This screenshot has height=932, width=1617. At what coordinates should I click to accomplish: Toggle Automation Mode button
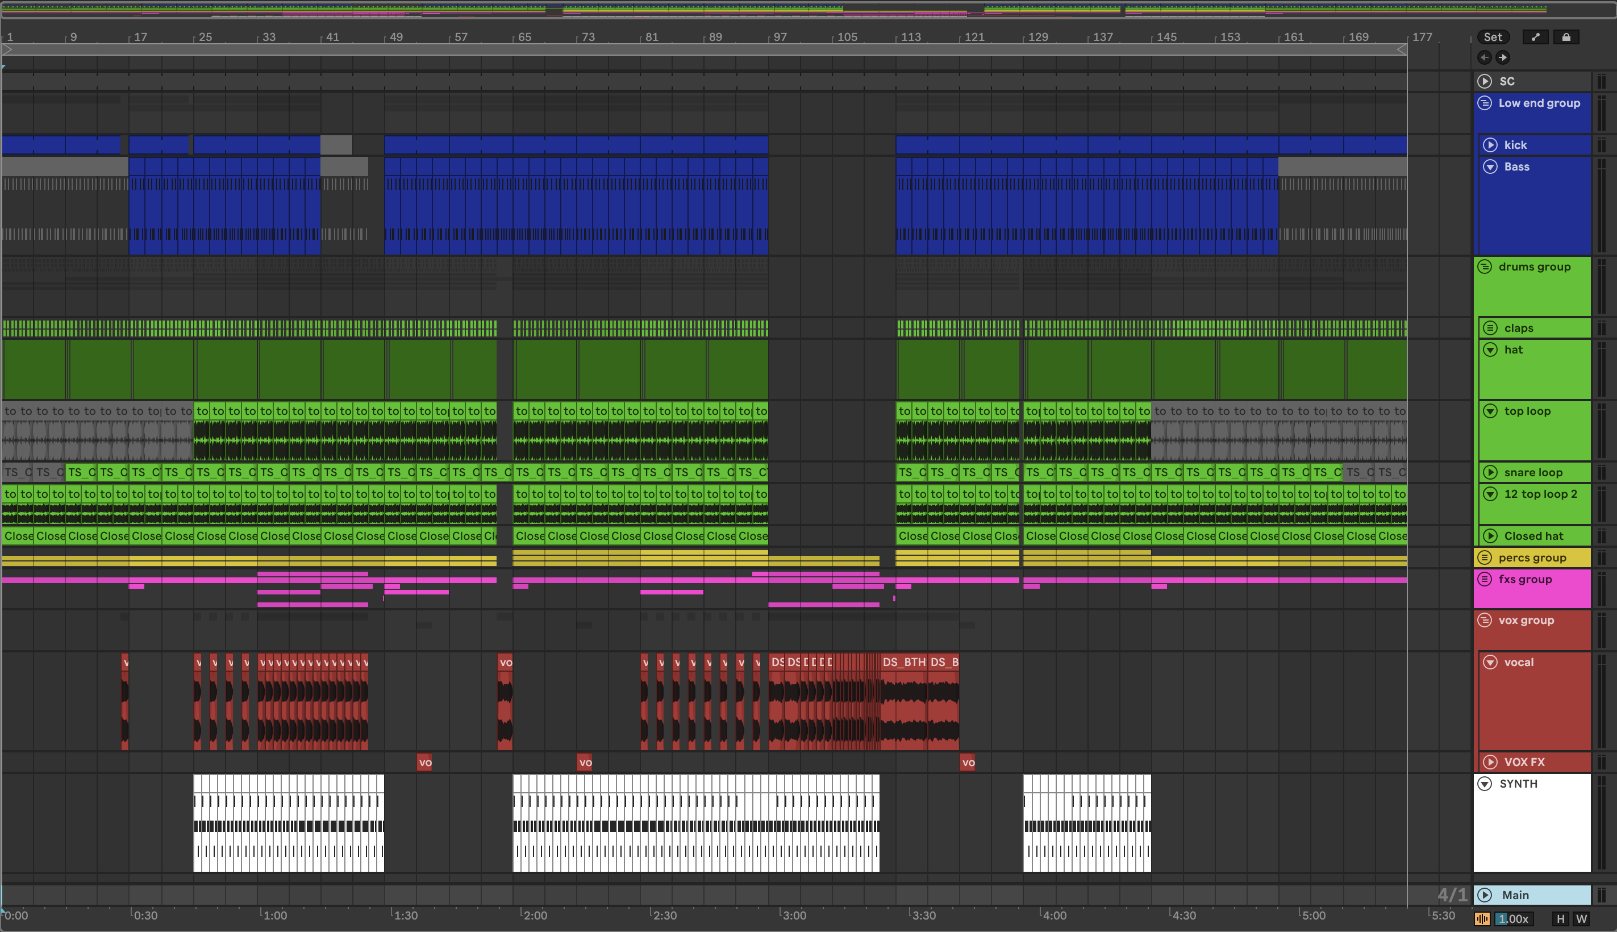1535,37
